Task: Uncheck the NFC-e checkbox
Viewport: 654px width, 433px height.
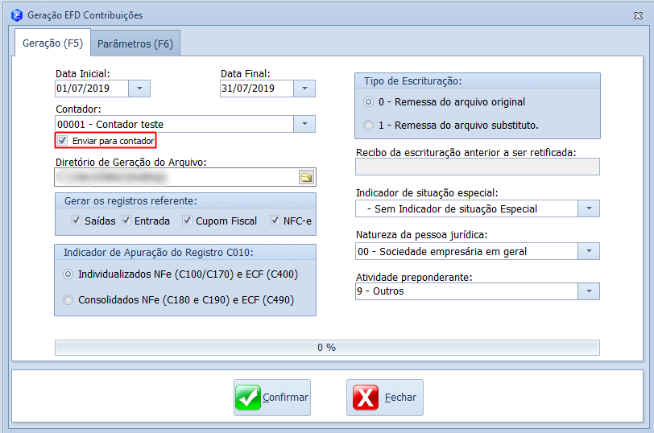Action: 275,221
